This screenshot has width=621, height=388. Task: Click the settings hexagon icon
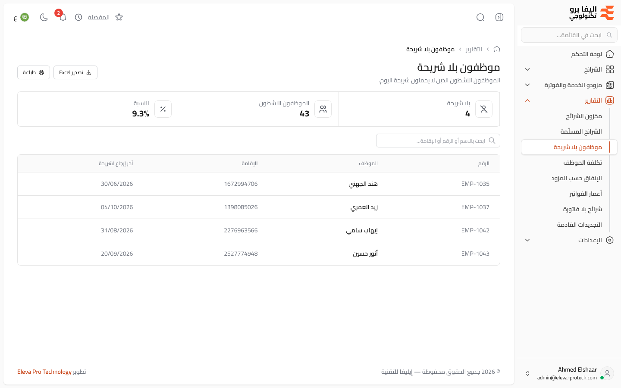coord(610,240)
